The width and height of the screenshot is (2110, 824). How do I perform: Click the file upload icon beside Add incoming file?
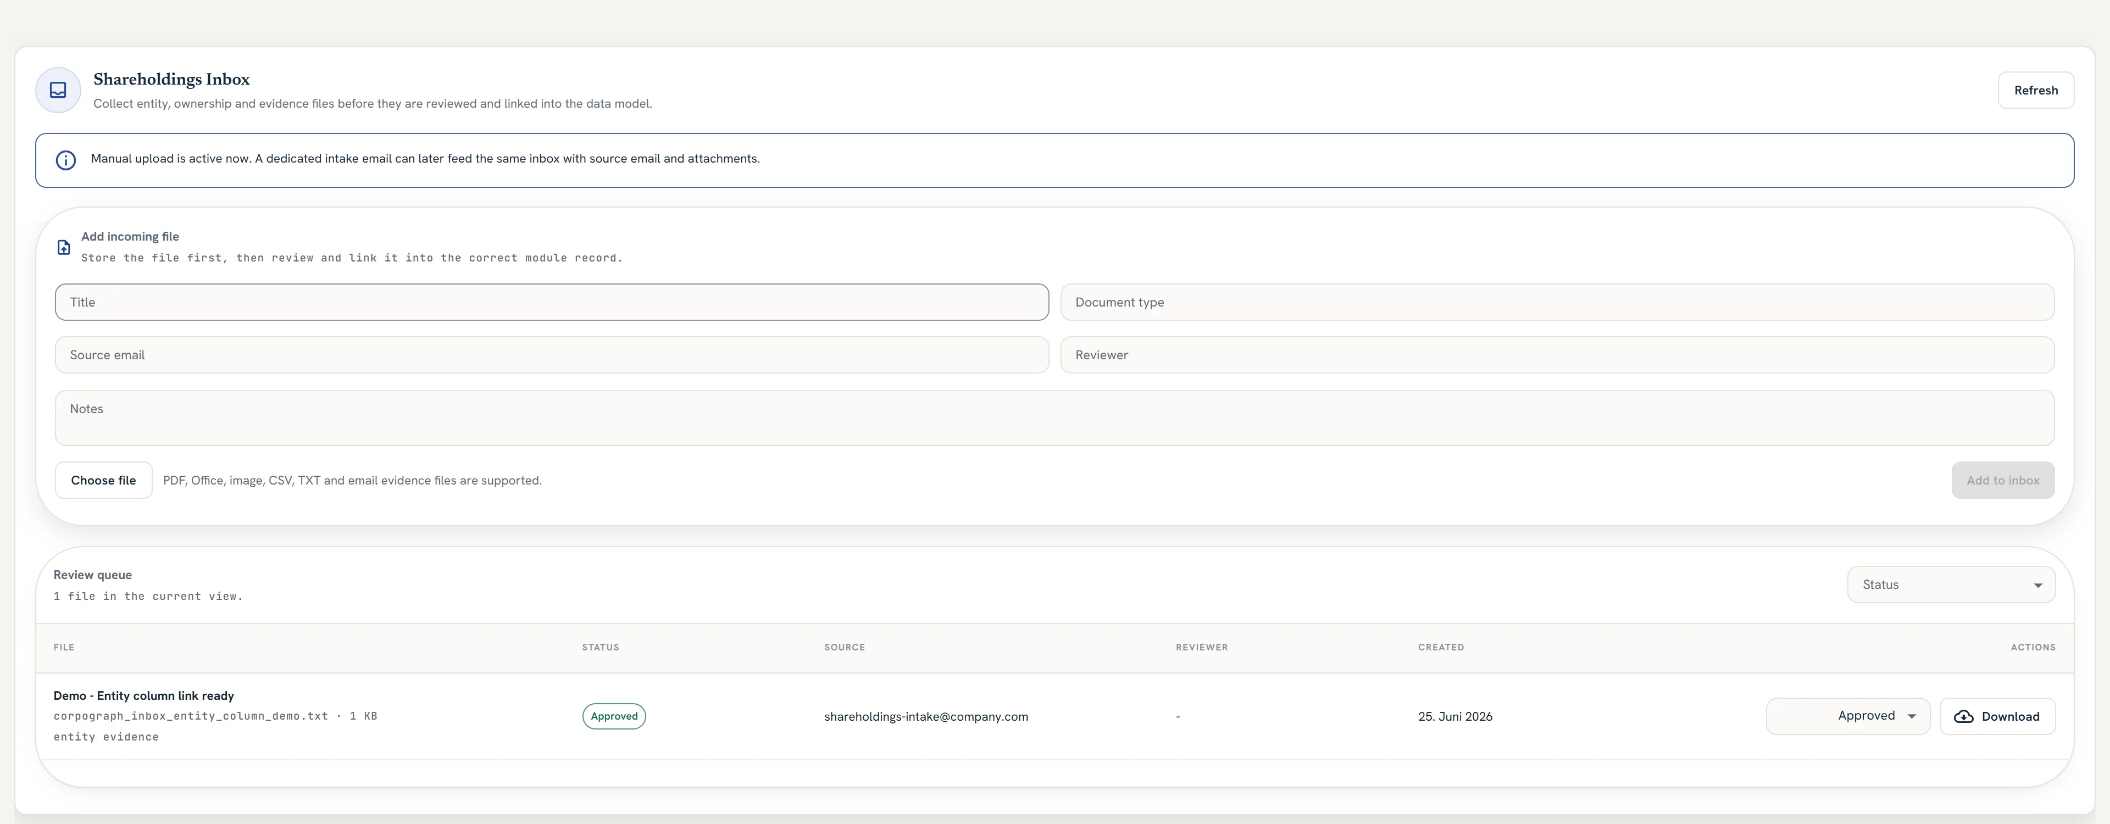(64, 247)
